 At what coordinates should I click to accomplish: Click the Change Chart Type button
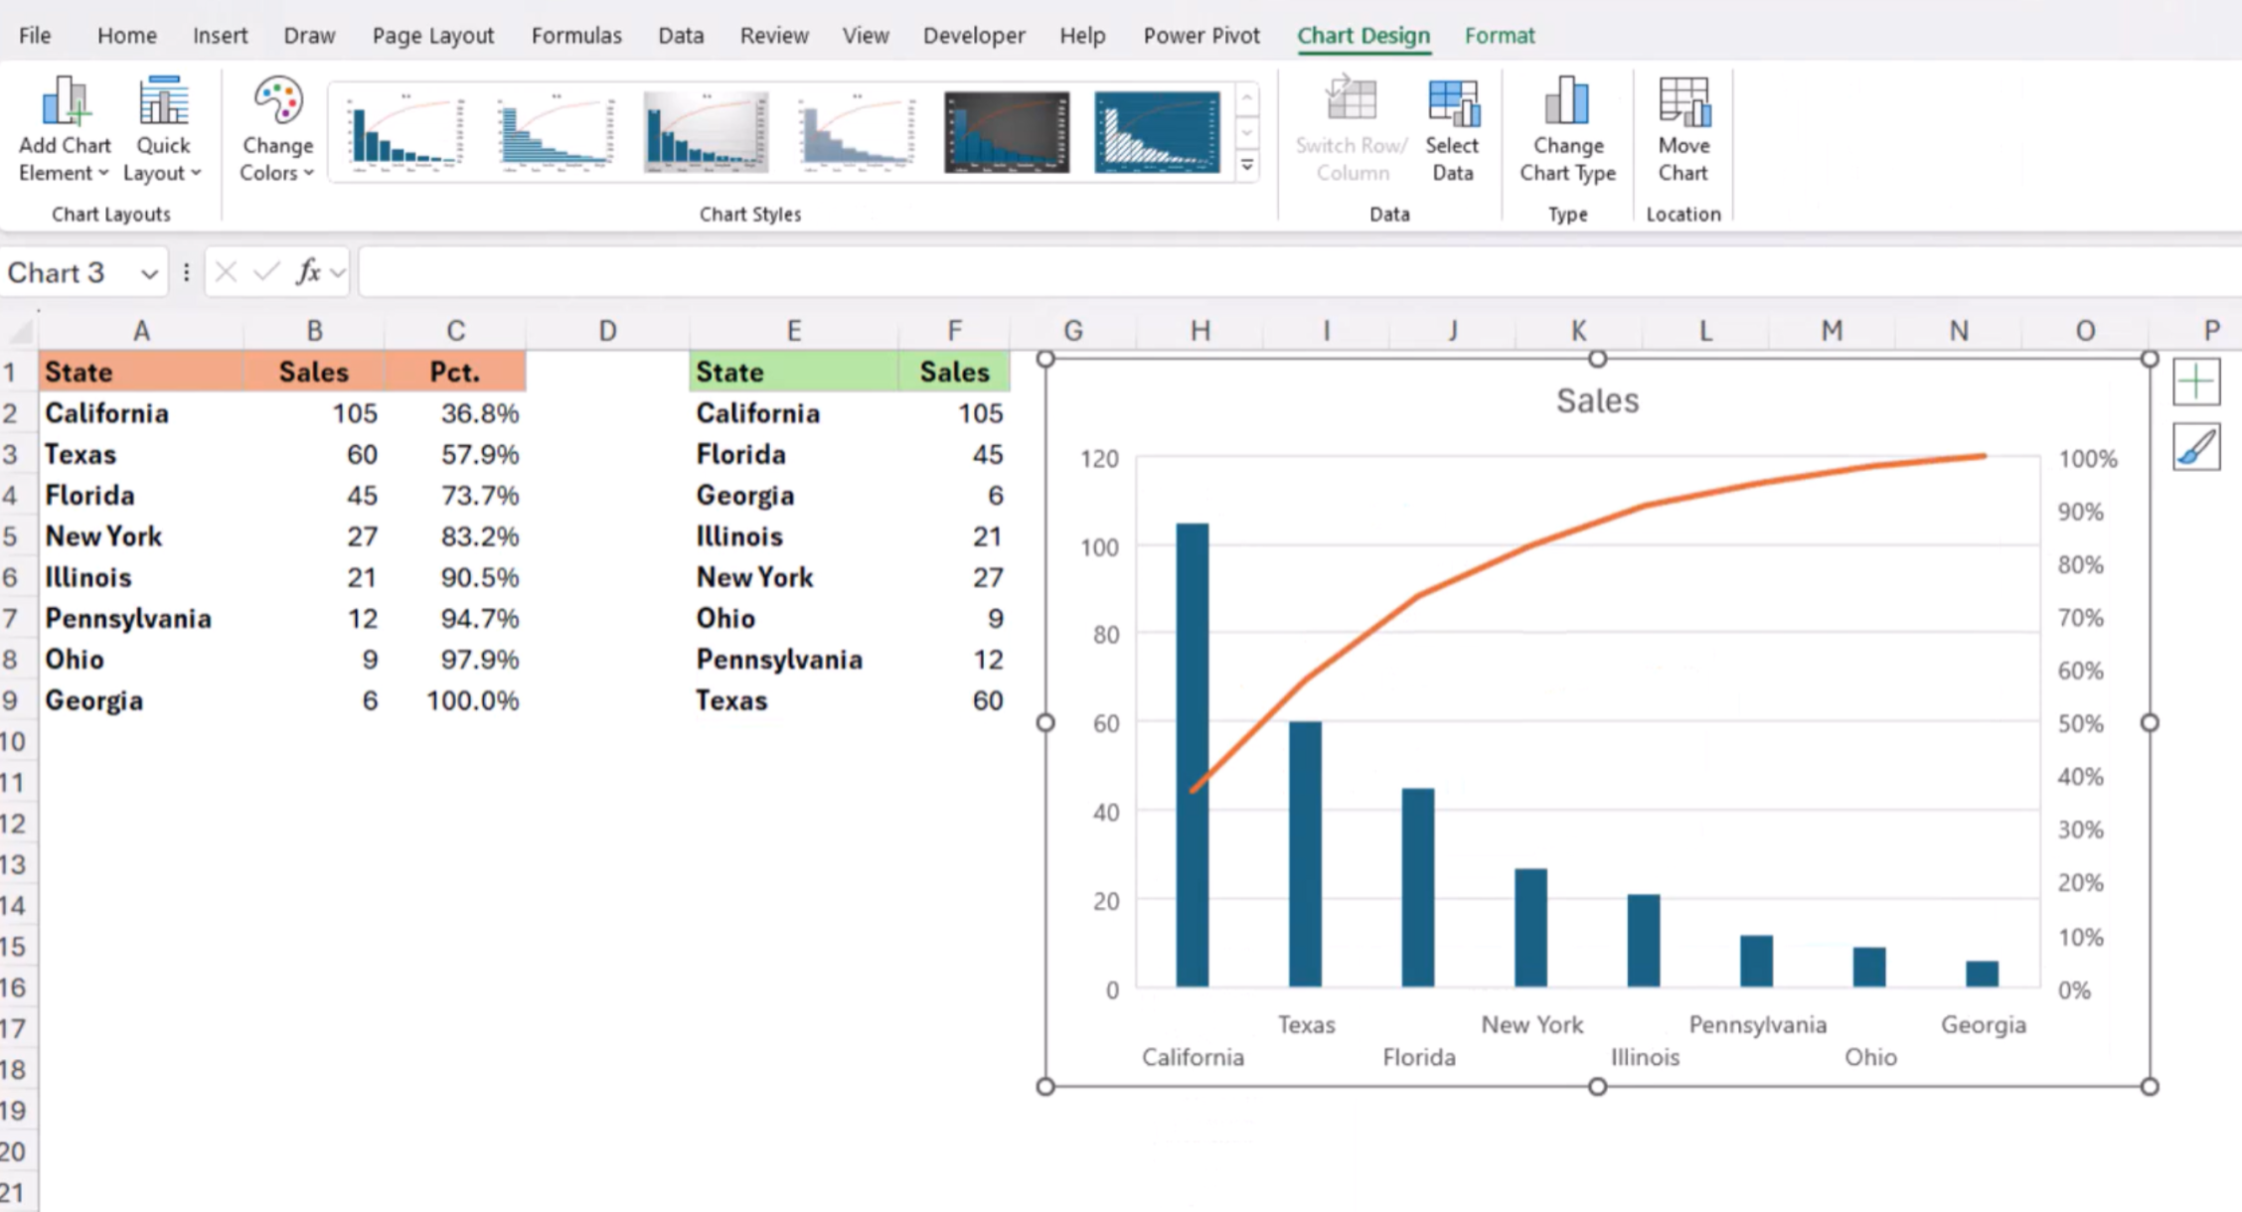tap(1567, 129)
